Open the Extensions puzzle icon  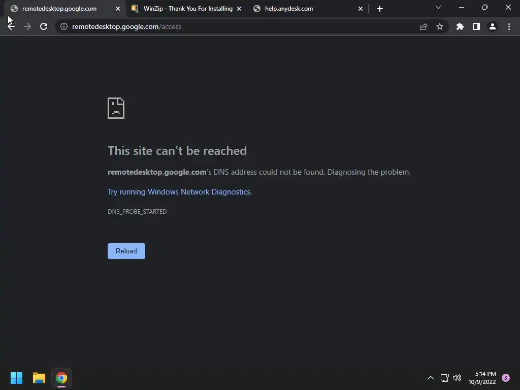pos(460,26)
